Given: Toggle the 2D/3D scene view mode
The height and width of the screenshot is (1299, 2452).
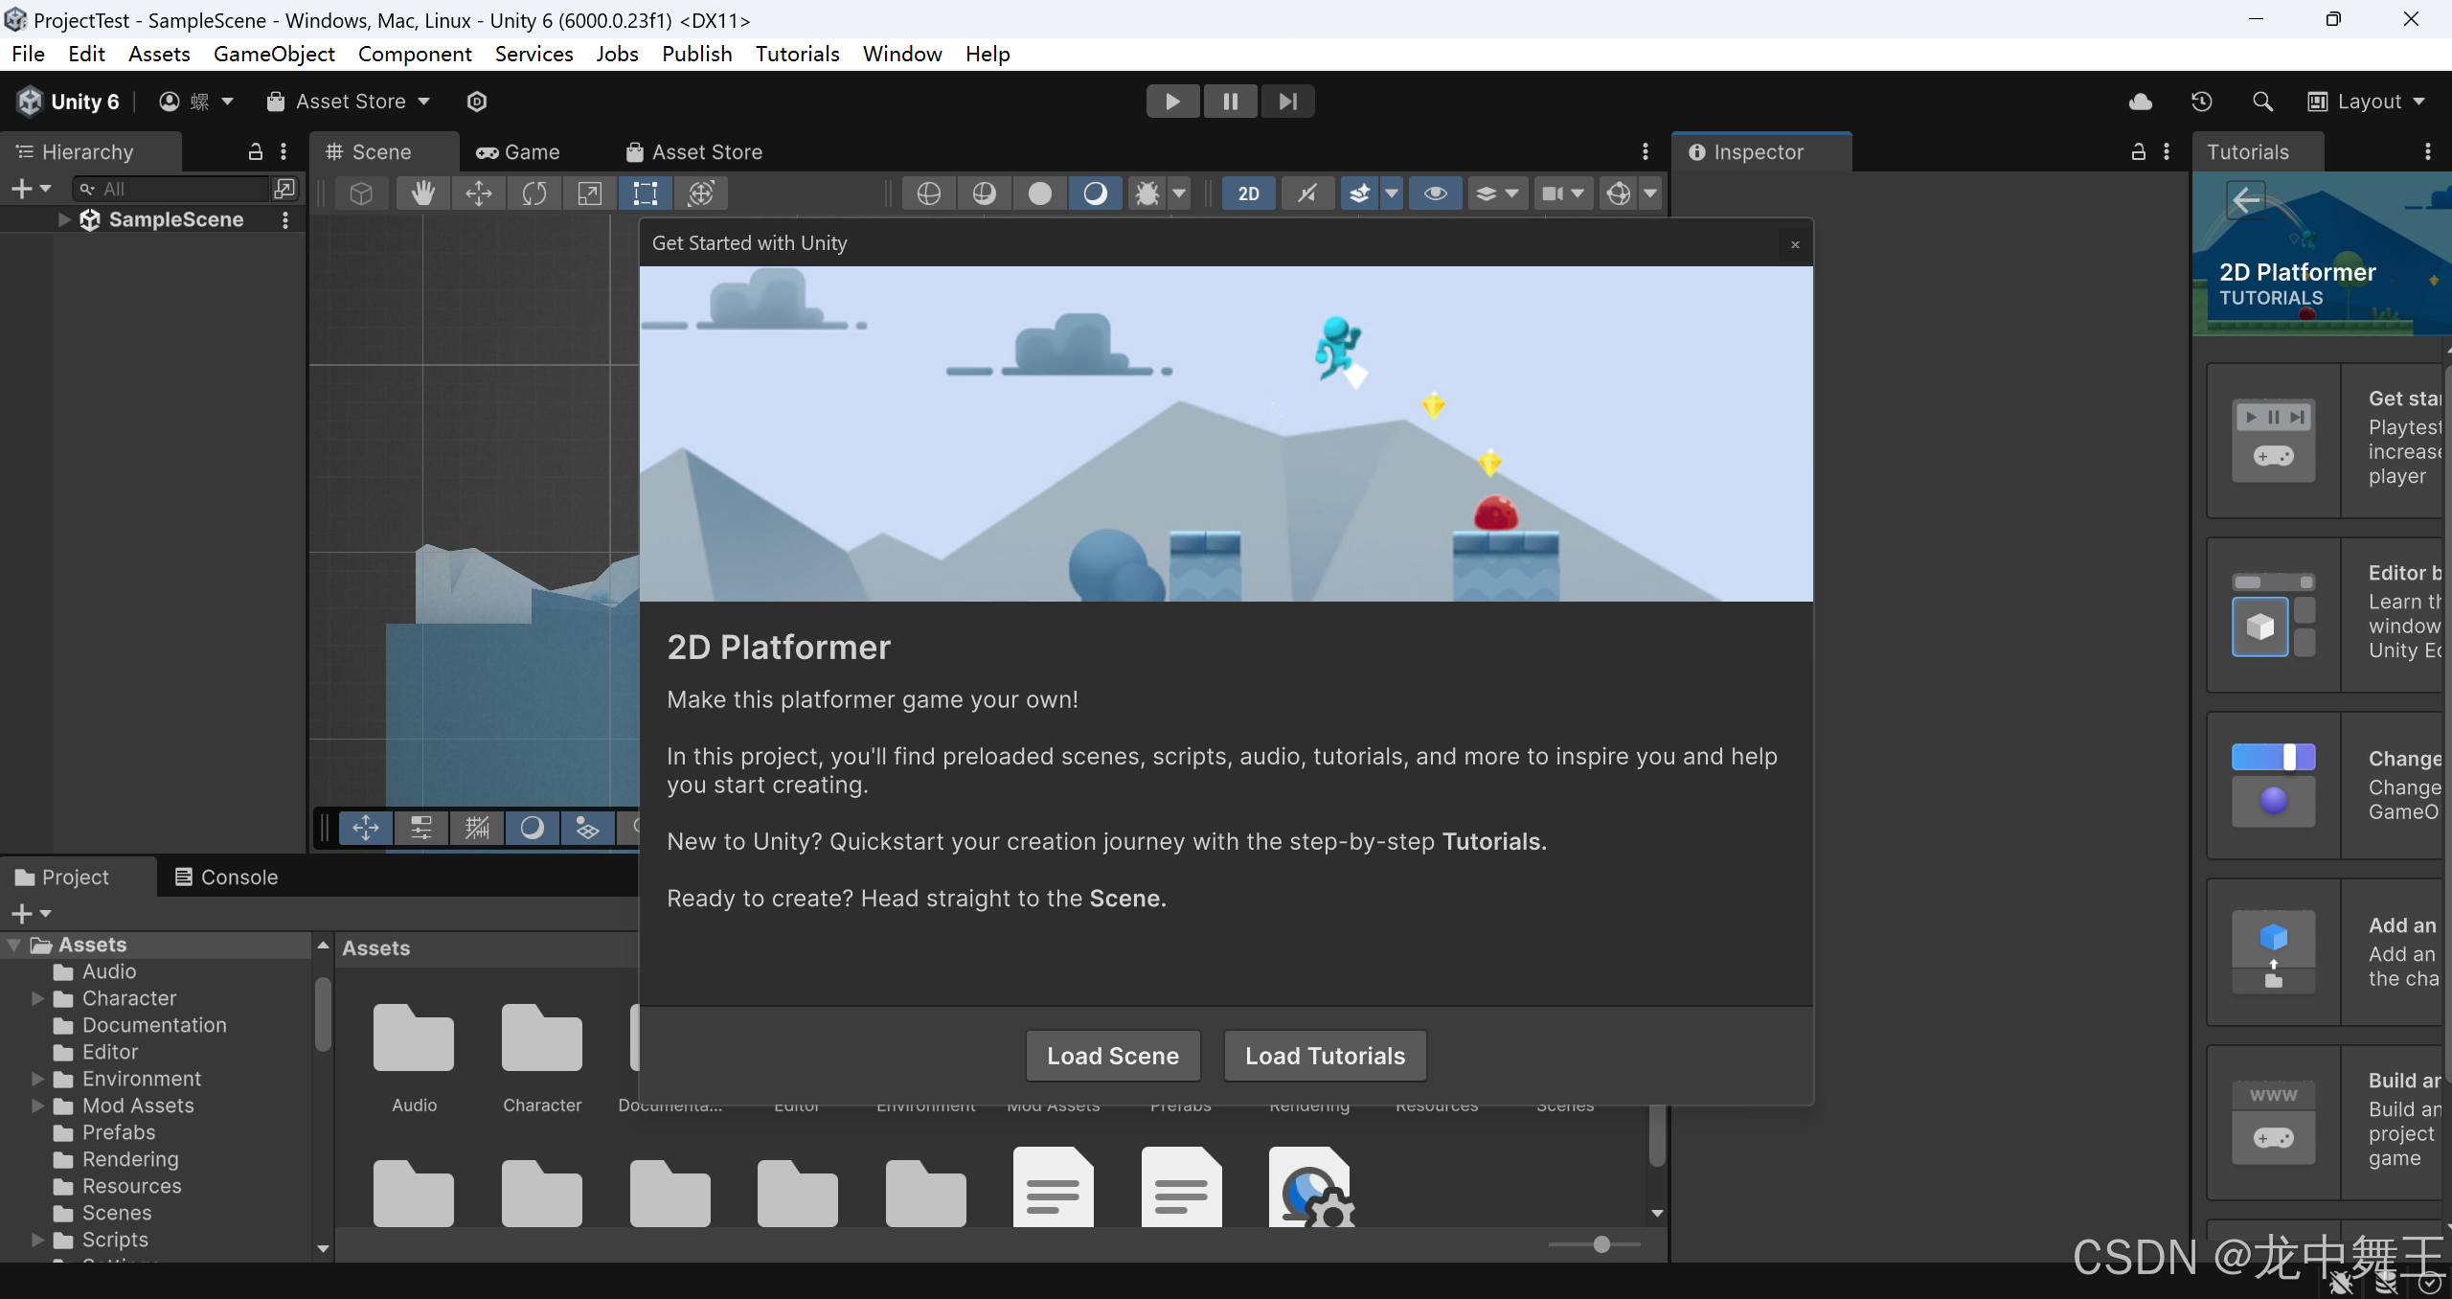Looking at the screenshot, I should click(1249, 192).
